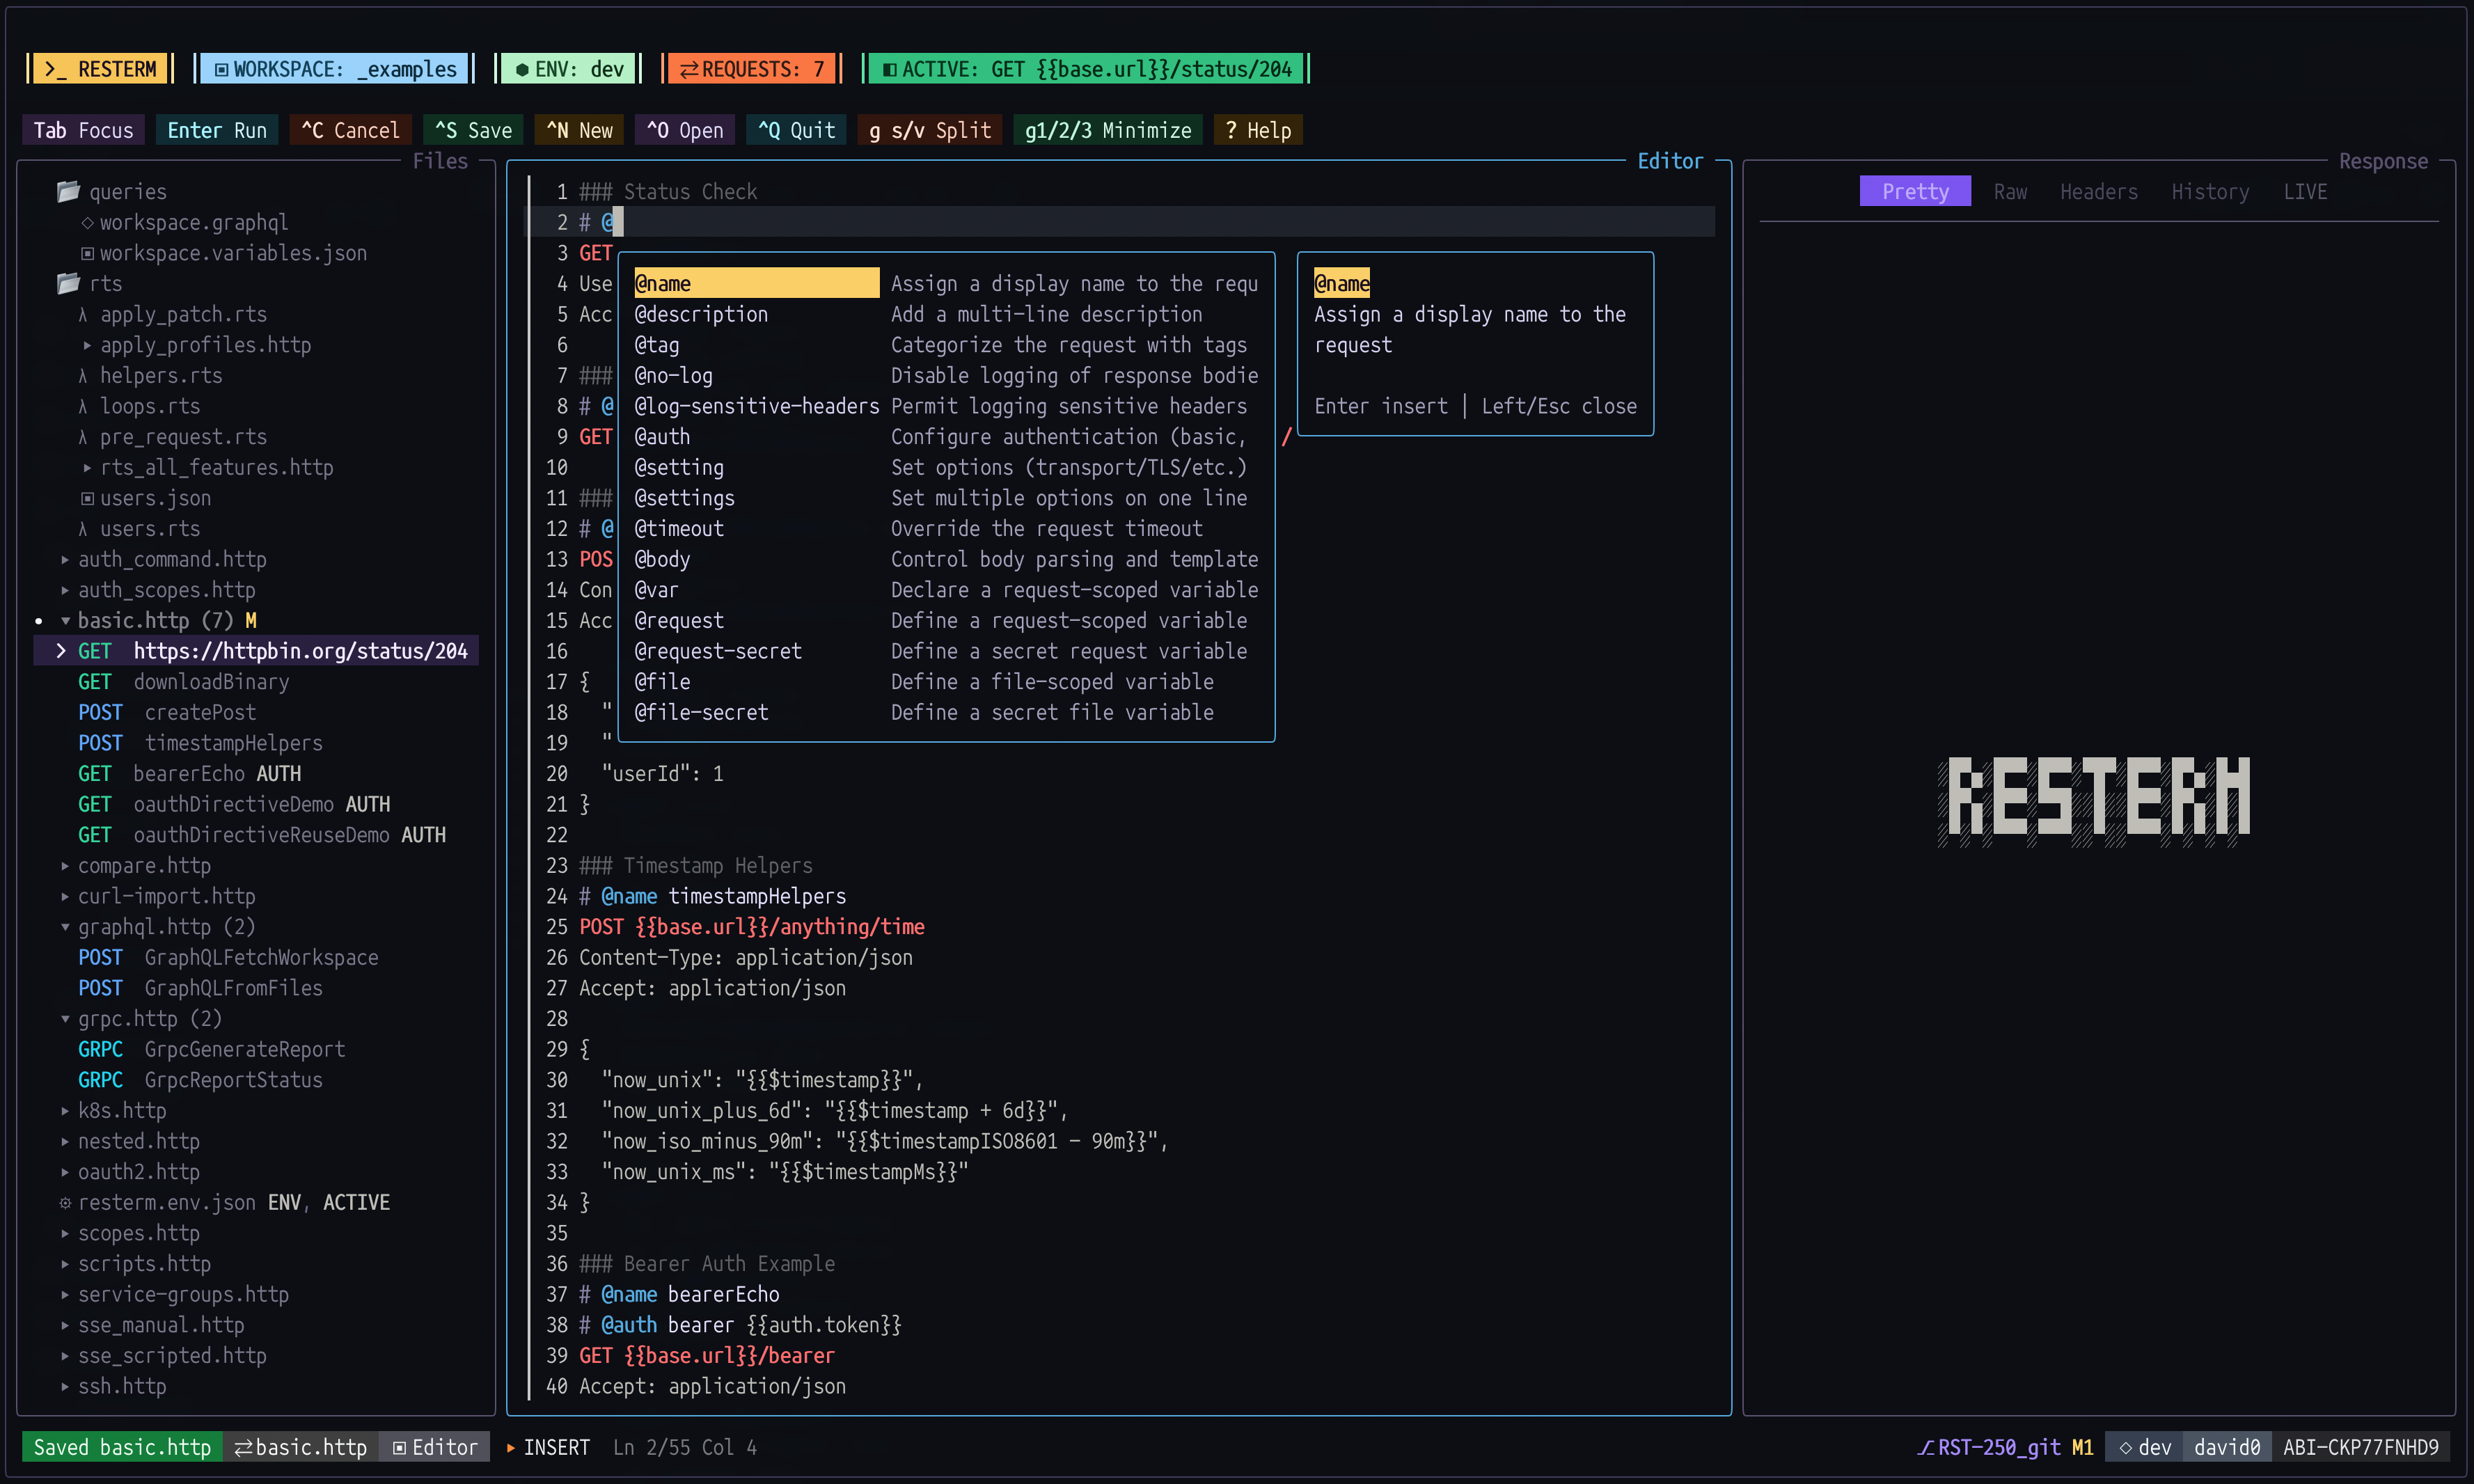
Task: Select POST GraphQLFetchWorkspace request
Action: [x=228, y=957]
